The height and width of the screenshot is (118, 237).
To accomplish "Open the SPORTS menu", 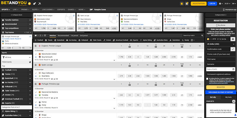I will point(6,9).
